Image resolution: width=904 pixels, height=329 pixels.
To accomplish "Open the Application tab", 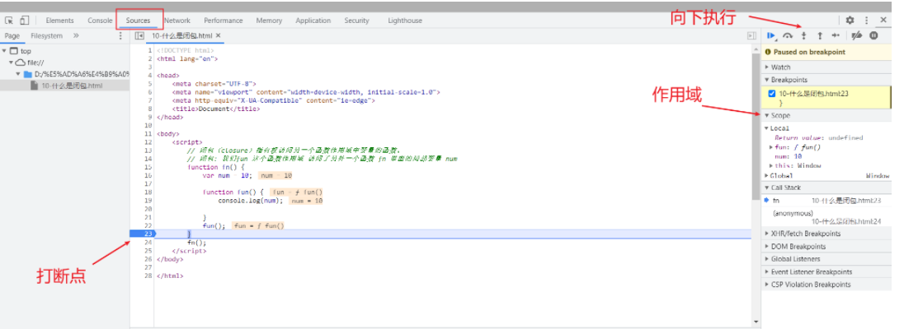I will coord(313,20).
